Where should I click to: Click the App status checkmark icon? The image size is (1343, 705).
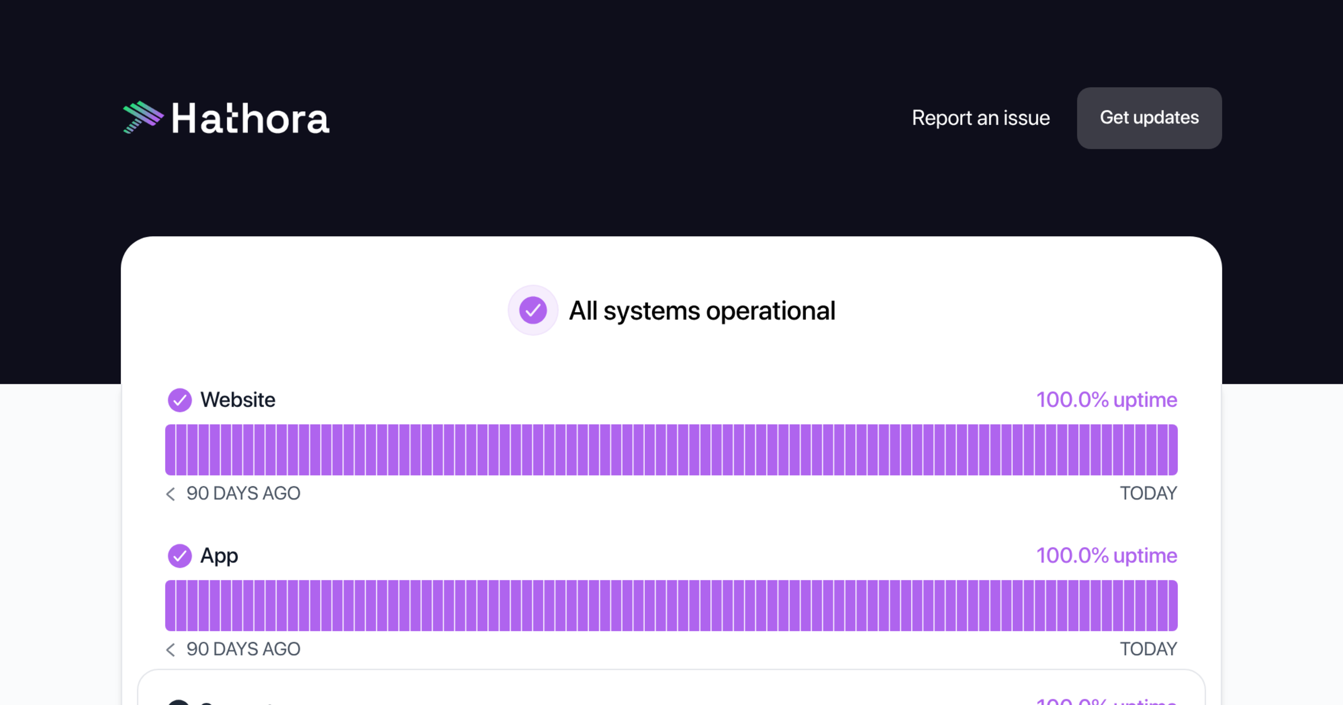pyautogui.click(x=180, y=556)
